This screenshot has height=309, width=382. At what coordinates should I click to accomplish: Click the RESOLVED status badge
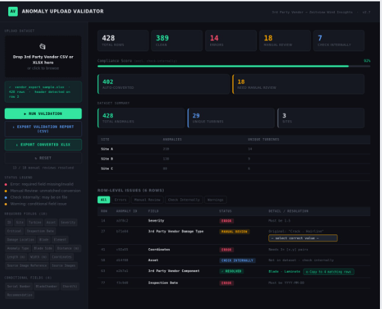(x=231, y=271)
